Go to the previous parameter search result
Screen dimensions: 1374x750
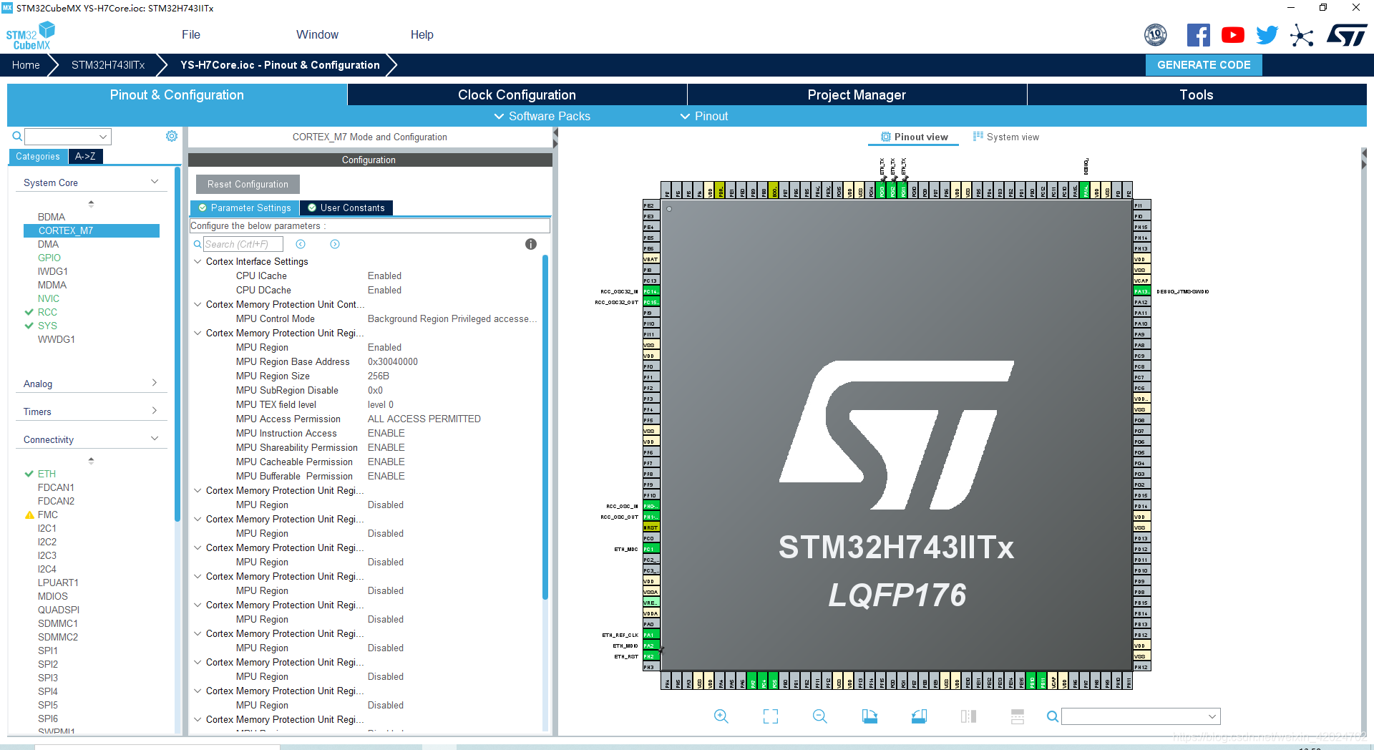pos(301,244)
